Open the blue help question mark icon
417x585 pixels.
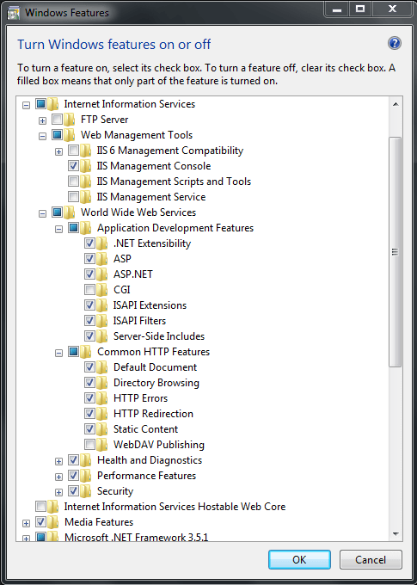tap(395, 43)
